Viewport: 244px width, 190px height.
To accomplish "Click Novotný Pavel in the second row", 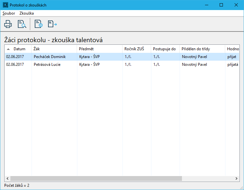I will (x=194, y=65).
